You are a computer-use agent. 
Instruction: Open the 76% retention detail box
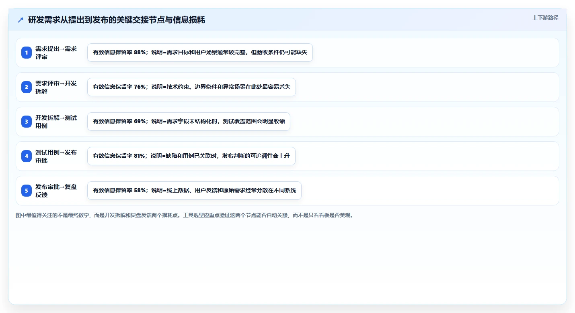point(191,87)
